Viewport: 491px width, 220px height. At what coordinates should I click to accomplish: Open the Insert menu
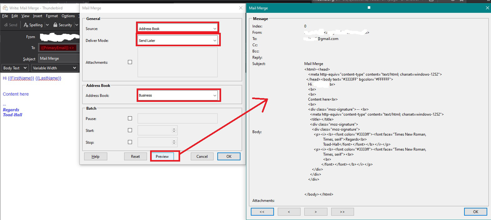[38, 16]
